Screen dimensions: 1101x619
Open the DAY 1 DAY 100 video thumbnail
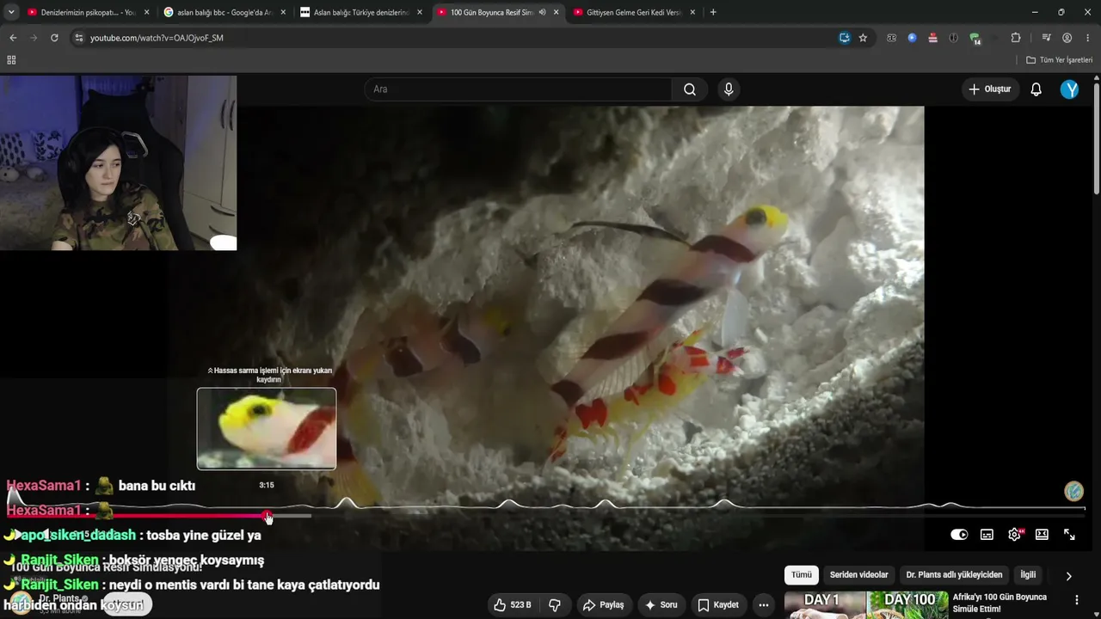pos(866,605)
